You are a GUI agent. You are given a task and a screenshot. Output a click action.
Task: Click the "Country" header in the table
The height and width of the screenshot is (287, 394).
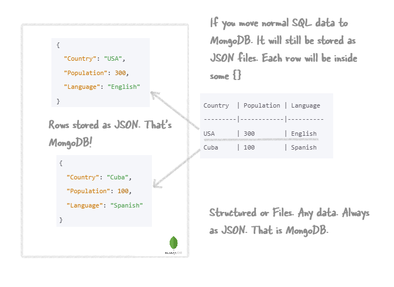(216, 105)
